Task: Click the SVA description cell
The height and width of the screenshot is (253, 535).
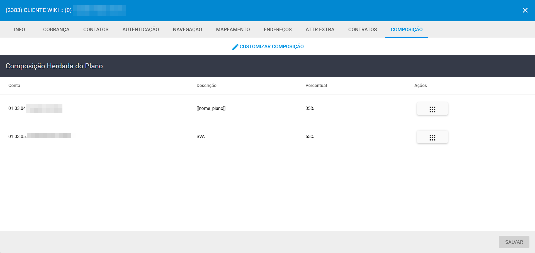Action: pyautogui.click(x=201, y=136)
